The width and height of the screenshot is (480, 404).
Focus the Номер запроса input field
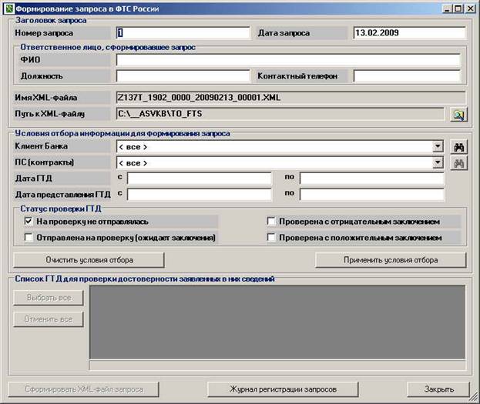click(183, 33)
